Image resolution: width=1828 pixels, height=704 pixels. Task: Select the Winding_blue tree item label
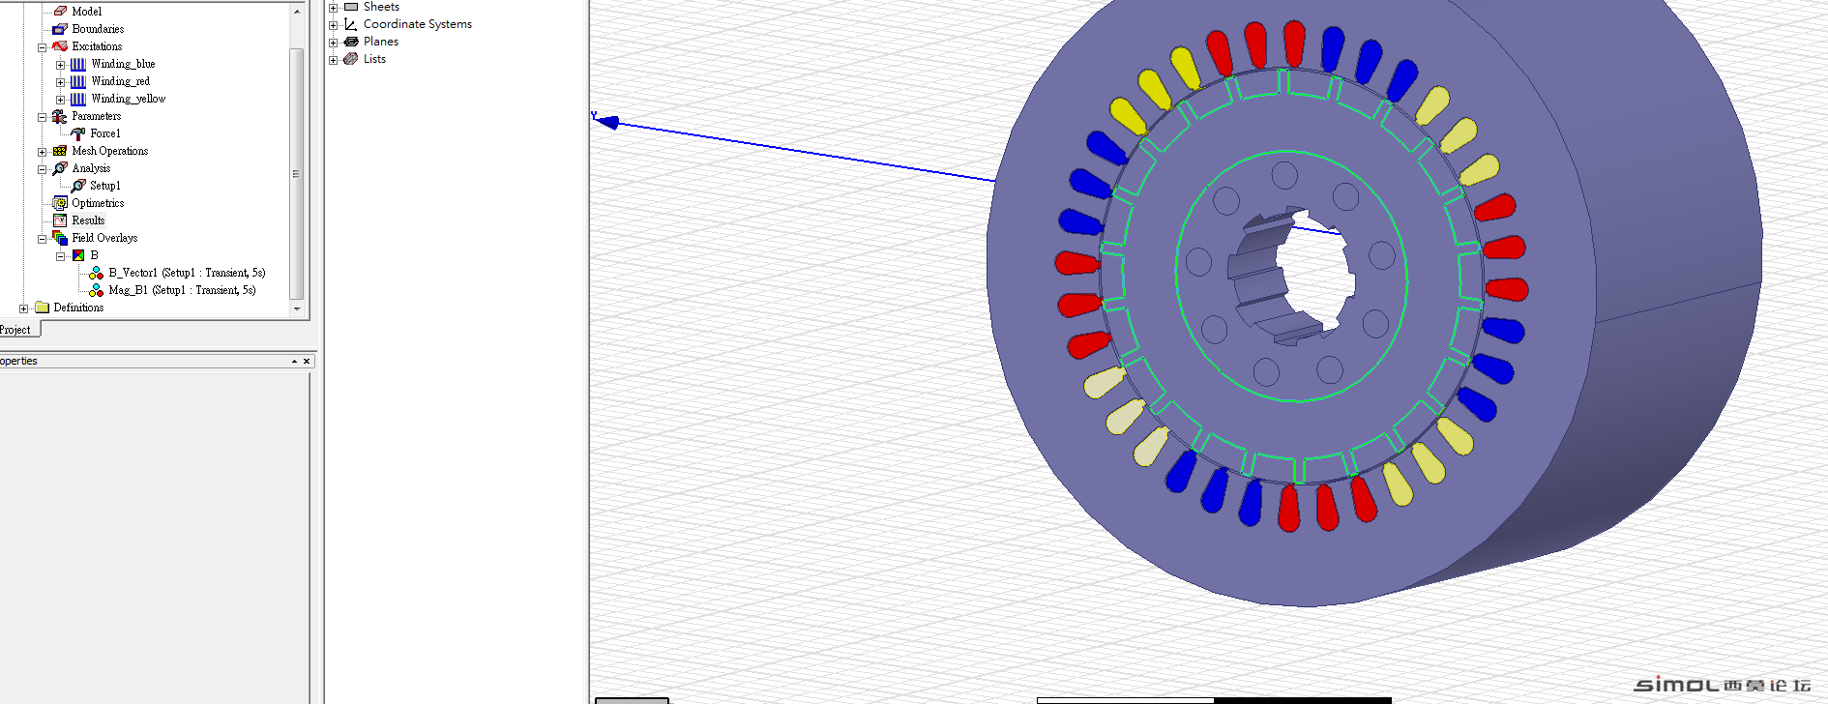pos(123,64)
